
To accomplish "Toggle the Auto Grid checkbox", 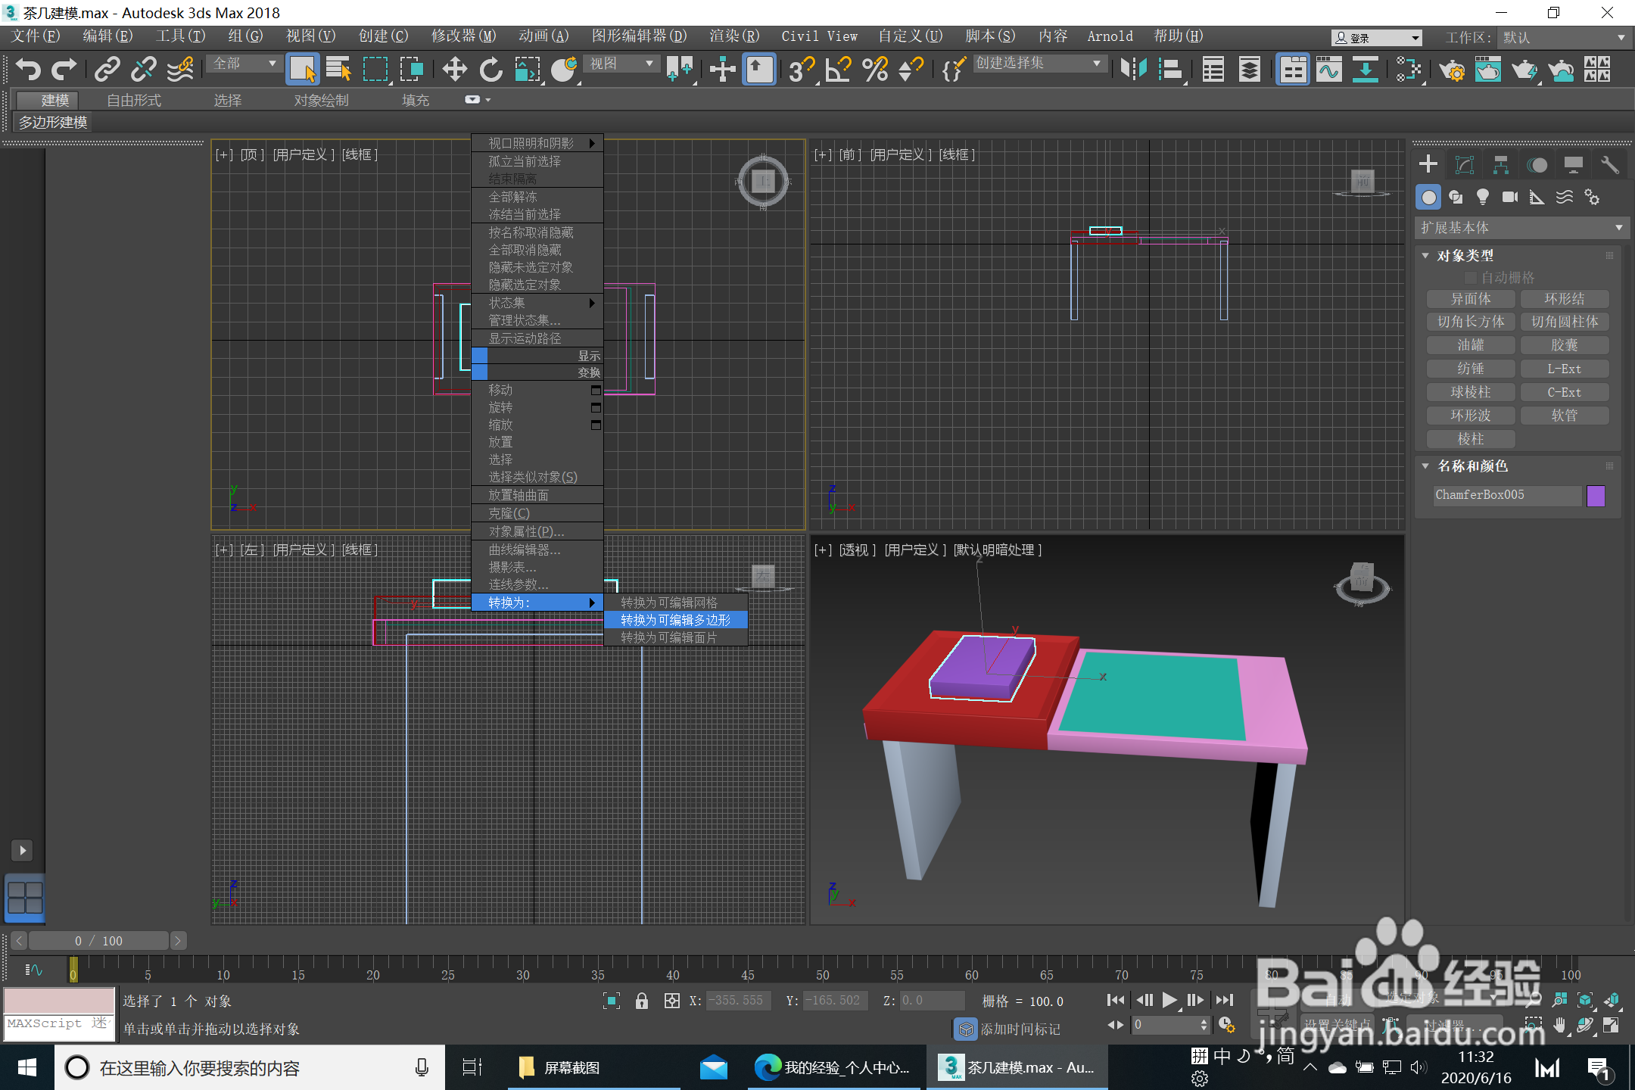I will coord(1471,278).
